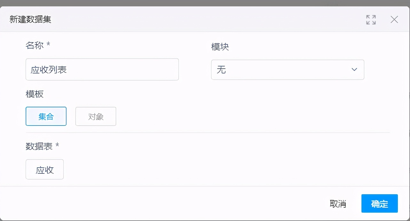Click inside the 名称 input showing 应收列表
410x221 pixels.
[102, 69]
